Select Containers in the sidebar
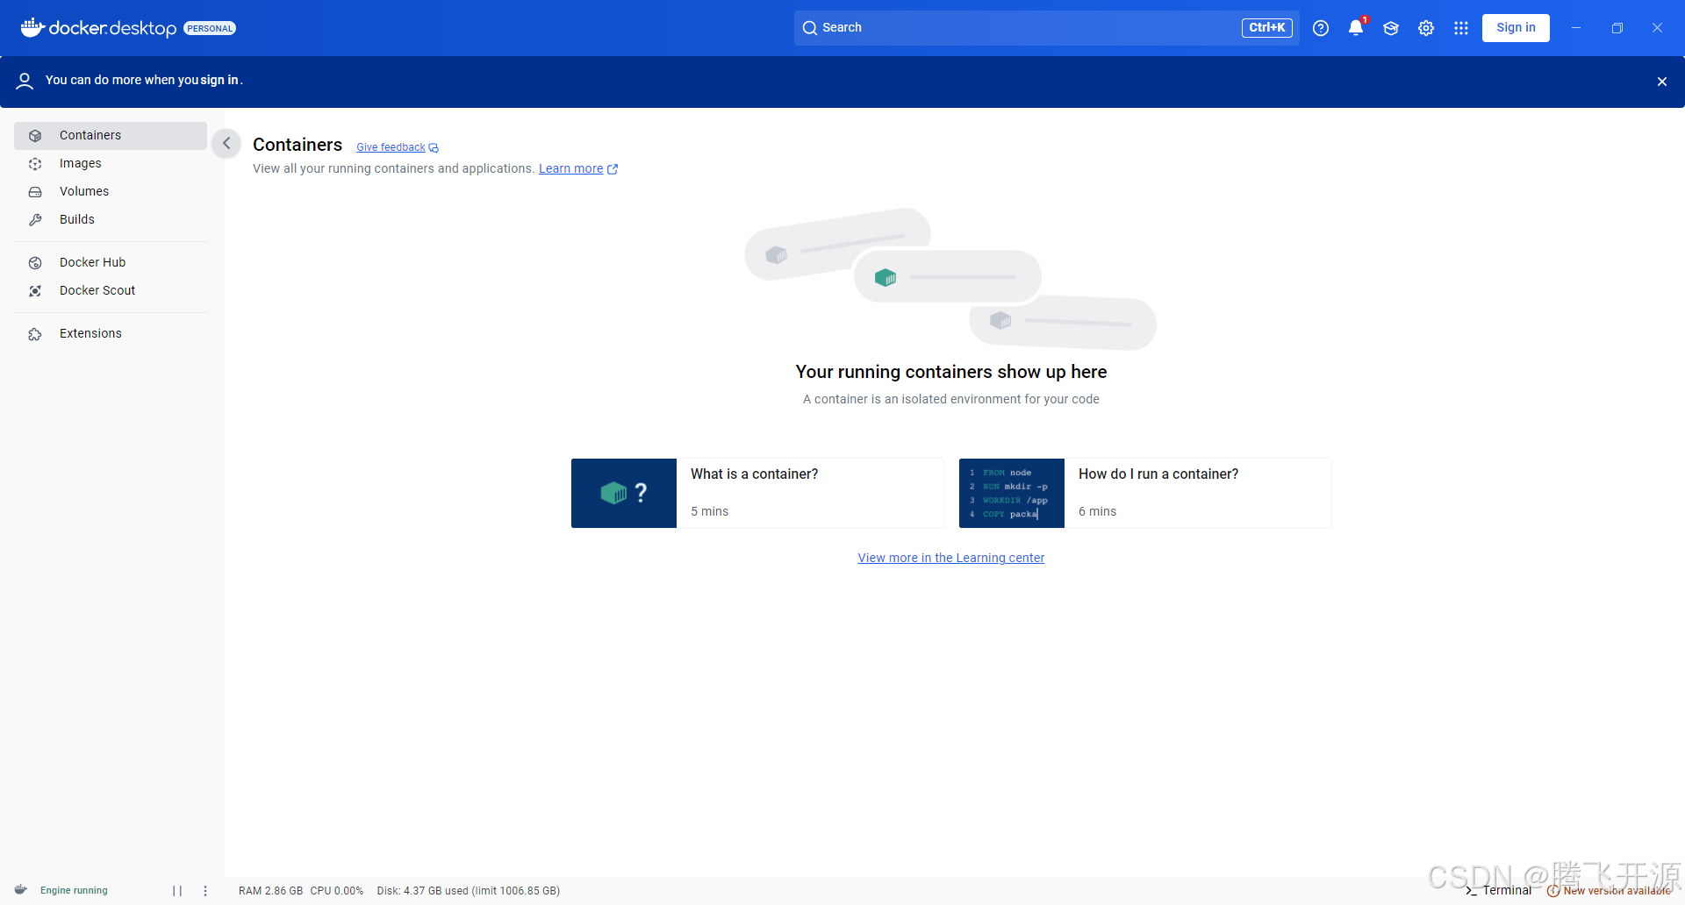The height and width of the screenshot is (905, 1685). click(111, 136)
